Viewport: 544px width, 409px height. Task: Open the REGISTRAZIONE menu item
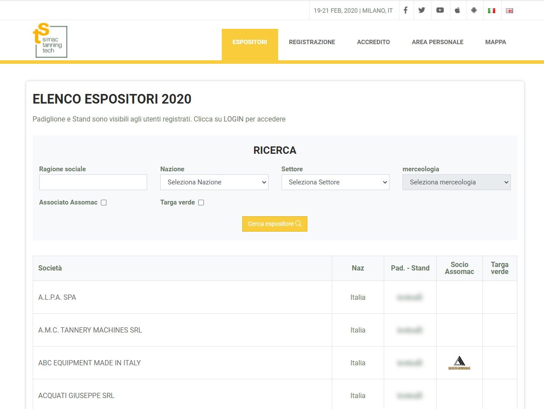(x=312, y=42)
